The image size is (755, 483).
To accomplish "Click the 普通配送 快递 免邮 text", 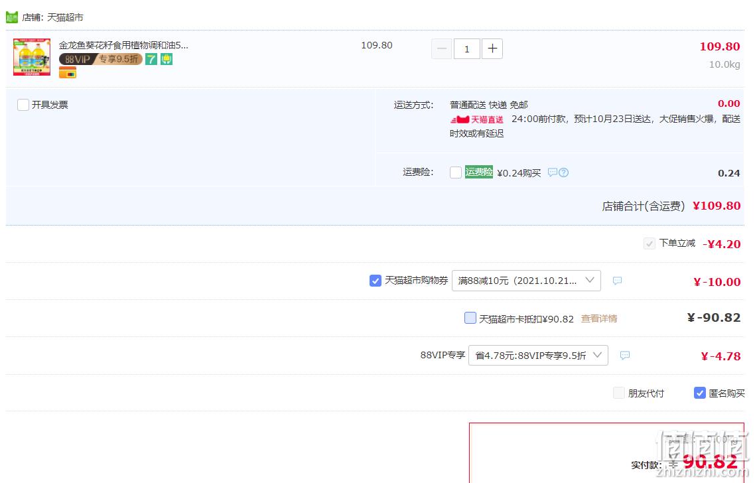I will (489, 105).
